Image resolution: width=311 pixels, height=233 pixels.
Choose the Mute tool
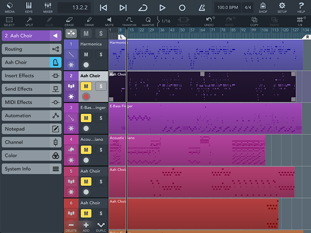tap(109, 21)
